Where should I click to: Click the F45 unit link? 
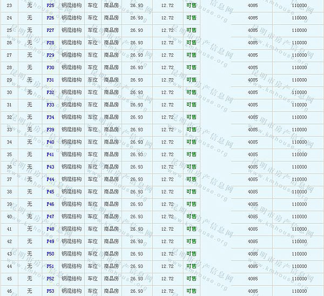(50, 191)
